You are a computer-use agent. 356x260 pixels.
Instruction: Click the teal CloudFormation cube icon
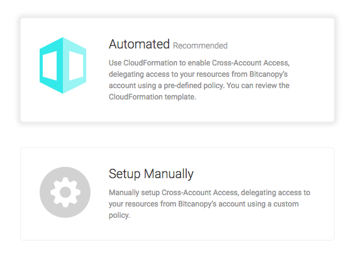click(63, 65)
